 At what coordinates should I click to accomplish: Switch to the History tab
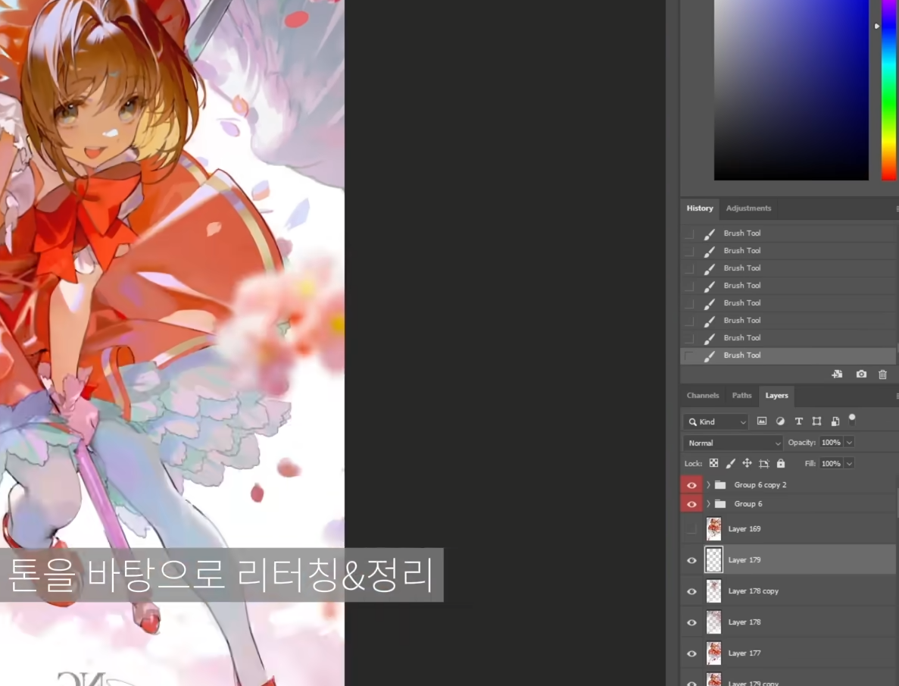click(x=700, y=208)
